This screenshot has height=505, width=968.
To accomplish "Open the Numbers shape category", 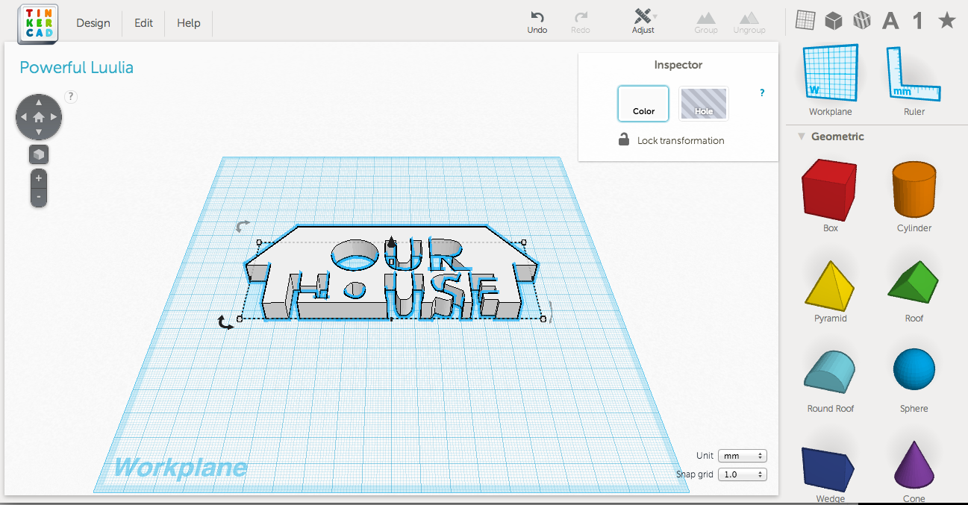I will (x=918, y=20).
